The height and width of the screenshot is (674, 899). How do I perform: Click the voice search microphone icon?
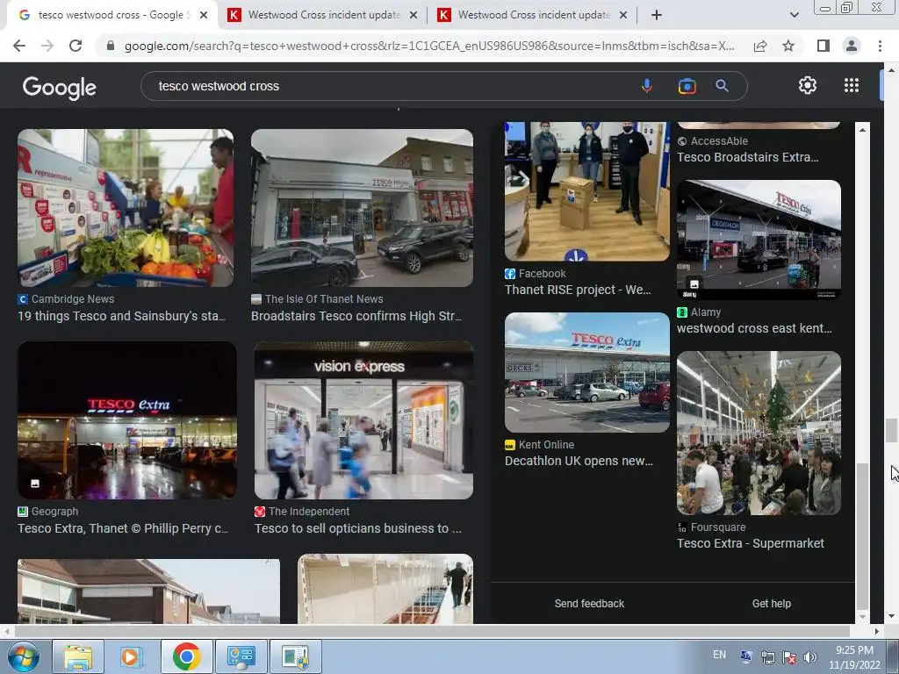point(646,86)
